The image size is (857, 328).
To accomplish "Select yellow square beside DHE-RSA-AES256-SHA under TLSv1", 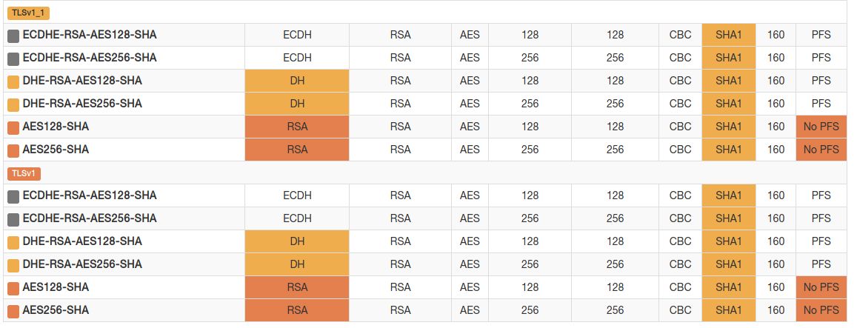I will (13, 265).
